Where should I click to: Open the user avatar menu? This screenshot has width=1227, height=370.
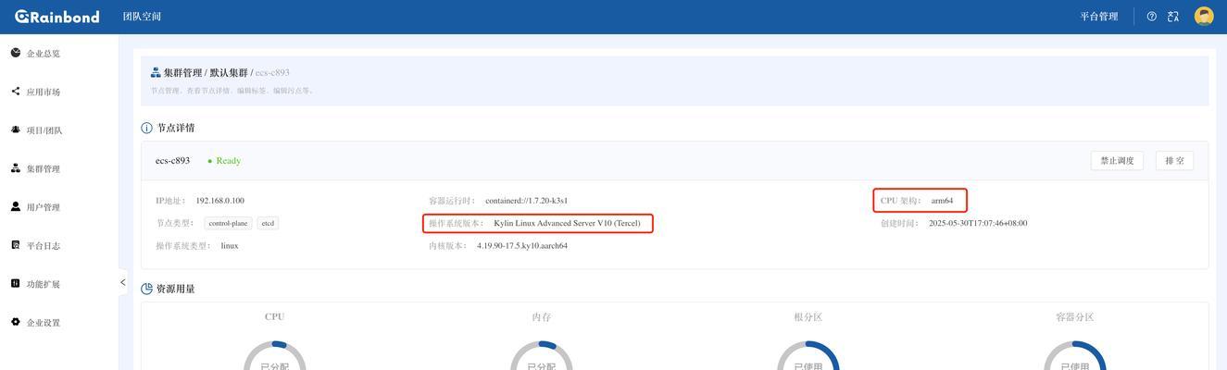tap(1204, 17)
